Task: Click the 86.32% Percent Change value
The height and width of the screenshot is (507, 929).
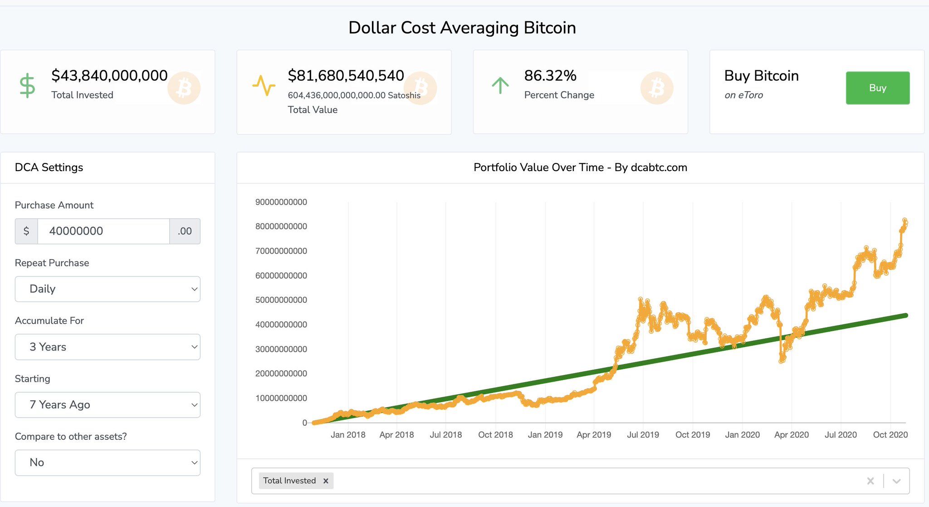Action: point(550,76)
